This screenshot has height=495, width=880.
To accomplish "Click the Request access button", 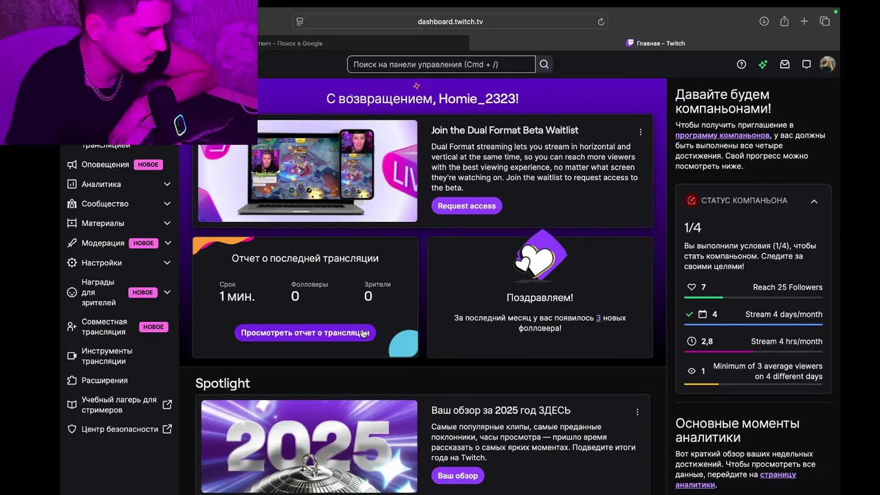I will [467, 206].
